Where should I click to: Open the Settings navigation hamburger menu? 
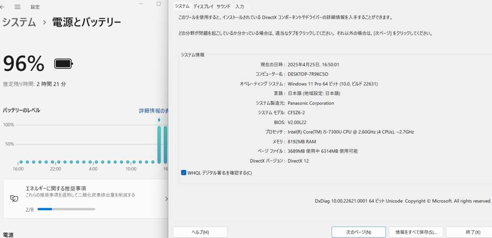click(x=17, y=7)
